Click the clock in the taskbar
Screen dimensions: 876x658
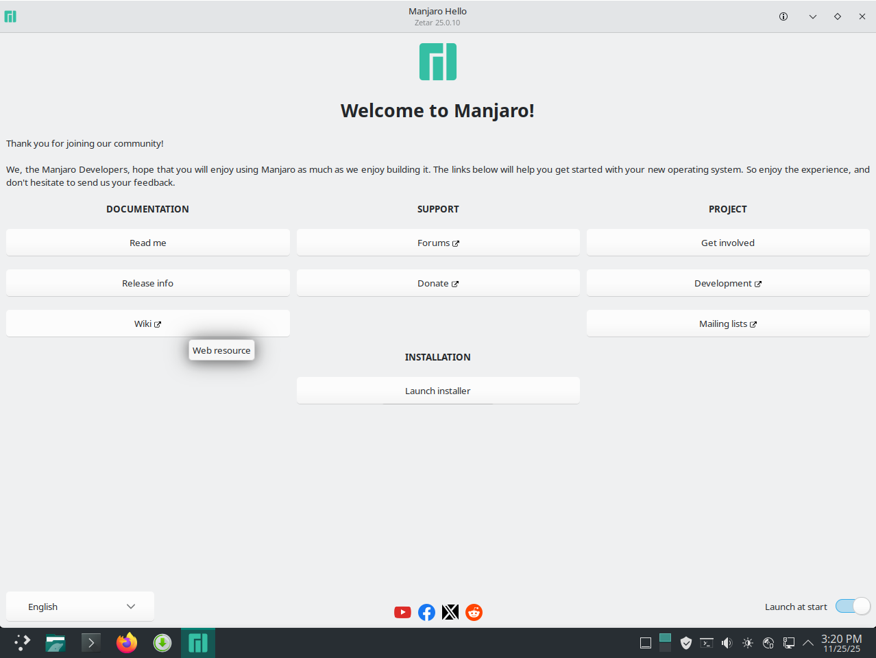point(842,643)
